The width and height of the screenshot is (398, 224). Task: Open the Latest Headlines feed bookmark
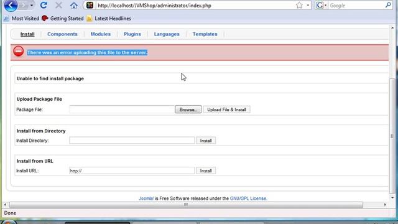[x=109, y=19]
